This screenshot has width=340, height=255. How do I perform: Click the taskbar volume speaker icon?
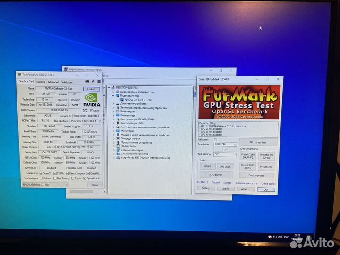point(280,237)
